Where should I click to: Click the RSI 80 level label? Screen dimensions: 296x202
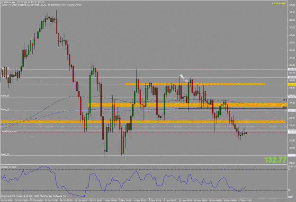289,169
